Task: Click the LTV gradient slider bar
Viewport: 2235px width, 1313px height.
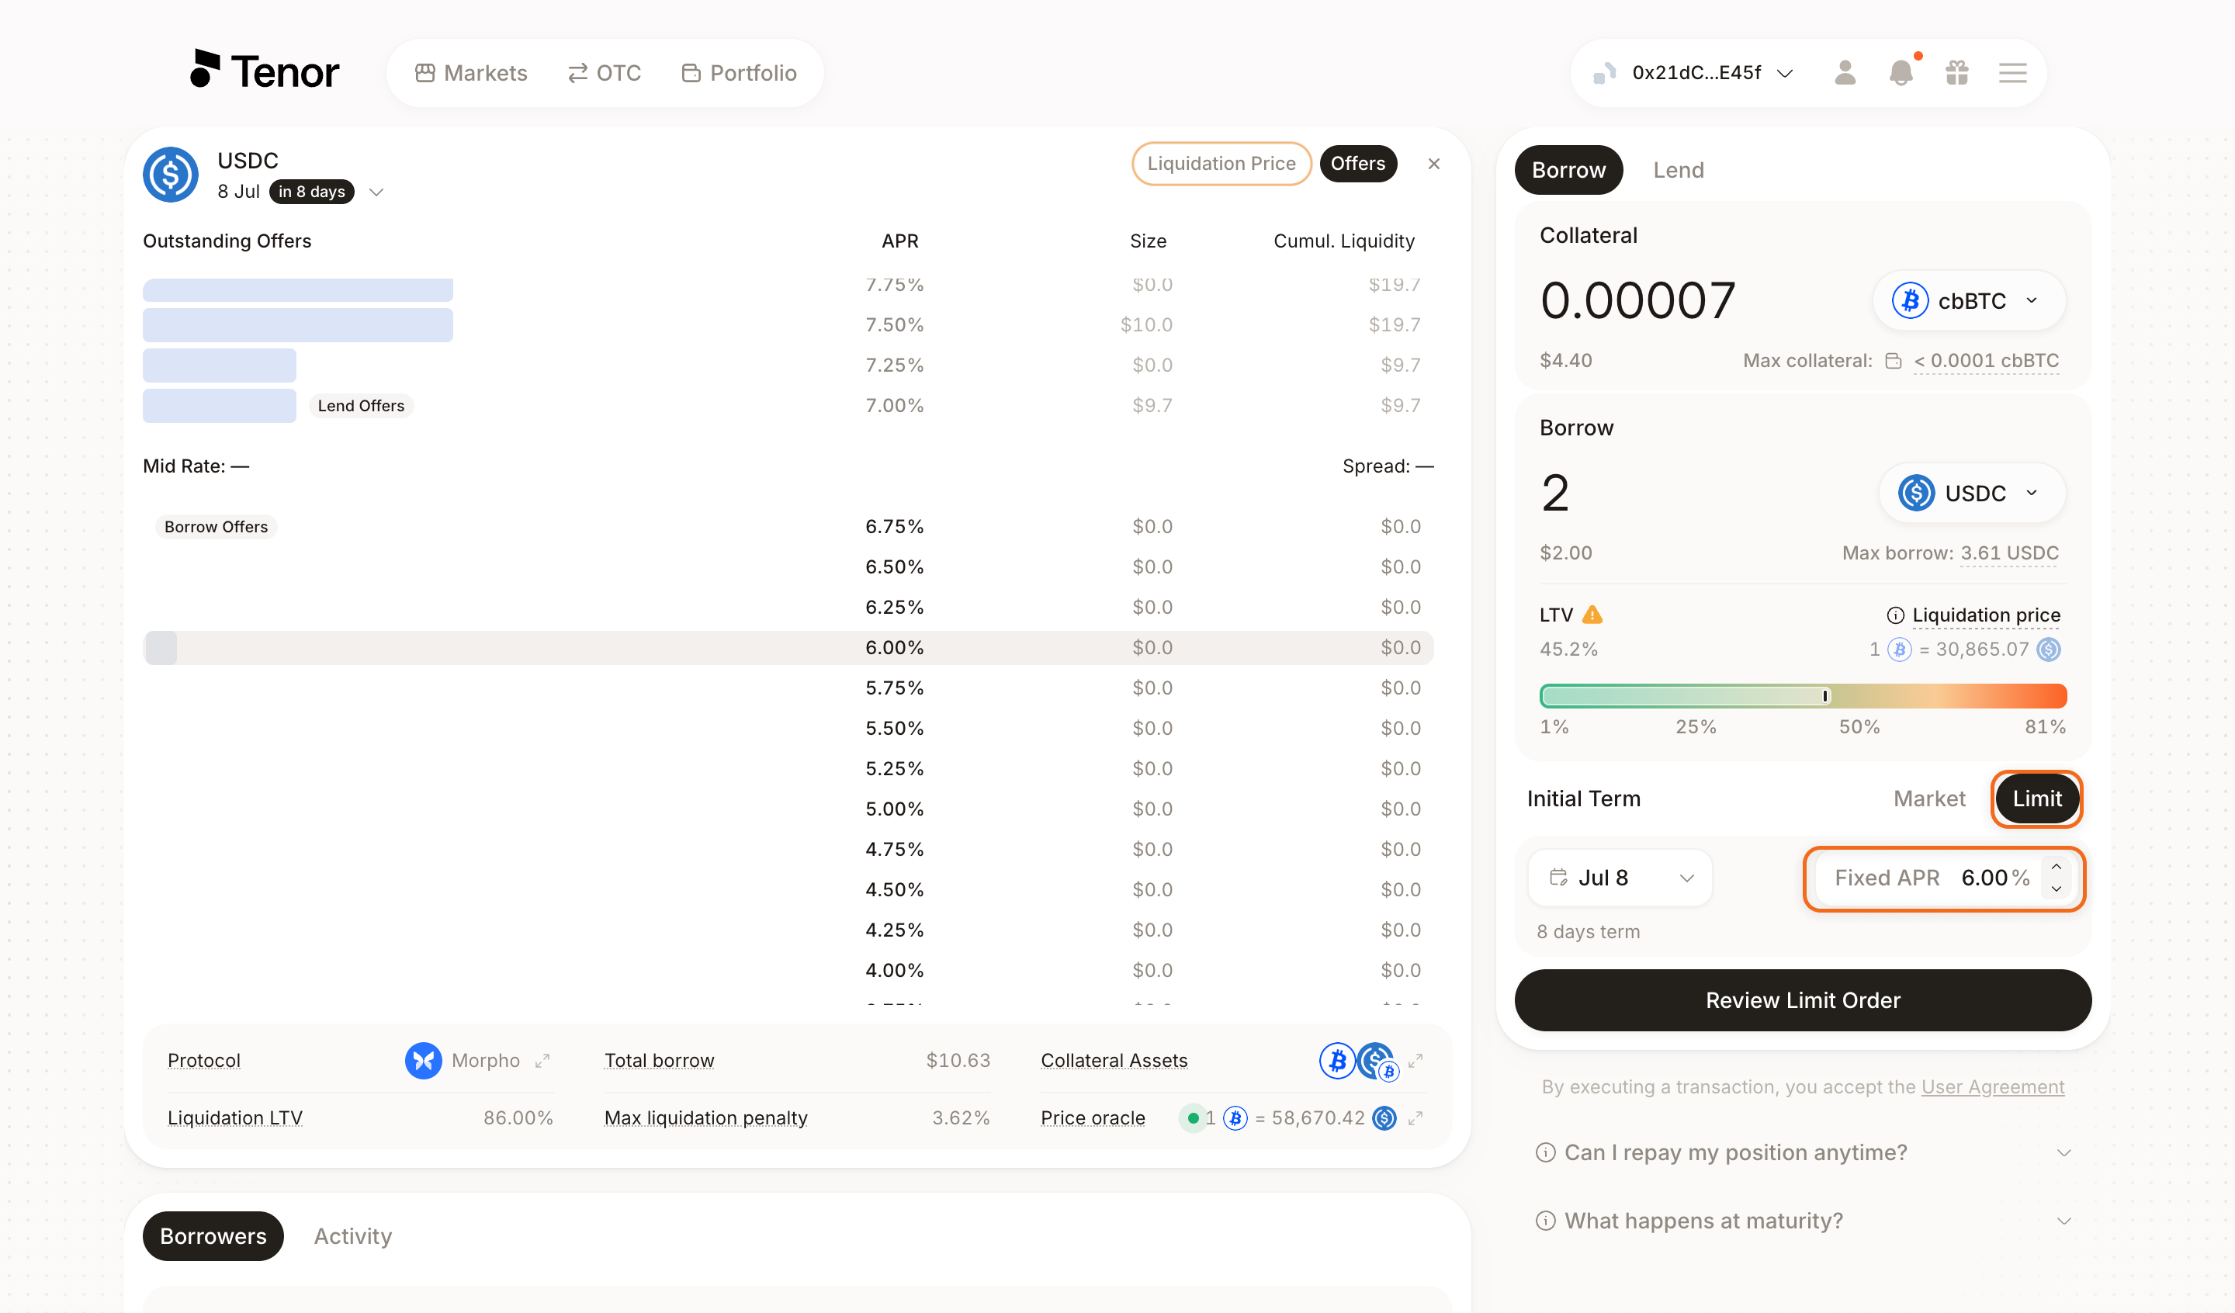Action: point(1802,695)
